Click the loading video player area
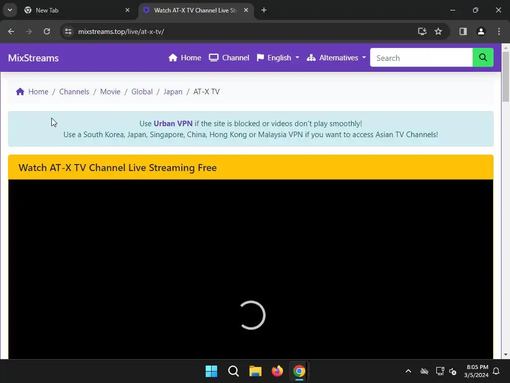510x383 pixels. [251, 269]
